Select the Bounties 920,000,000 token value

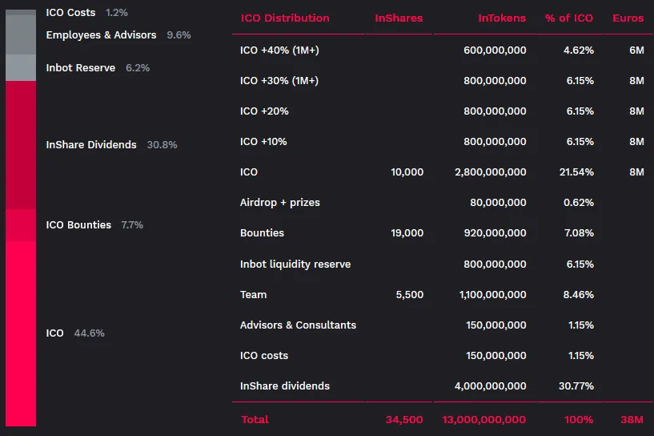click(x=495, y=233)
